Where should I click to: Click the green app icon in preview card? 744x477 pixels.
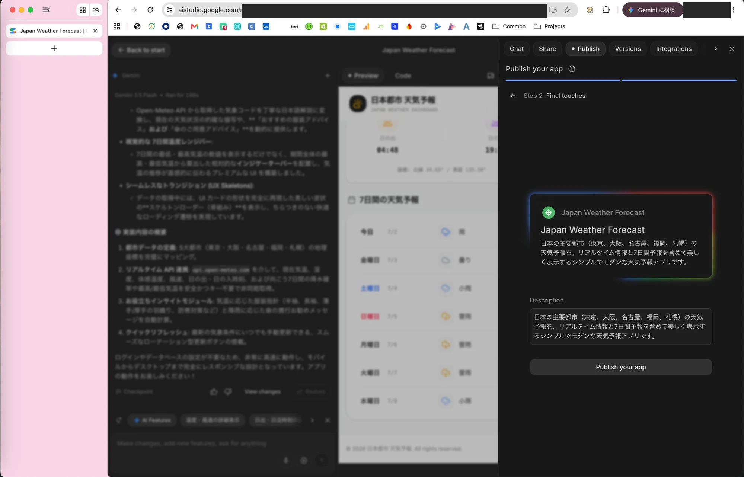point(548,212)
